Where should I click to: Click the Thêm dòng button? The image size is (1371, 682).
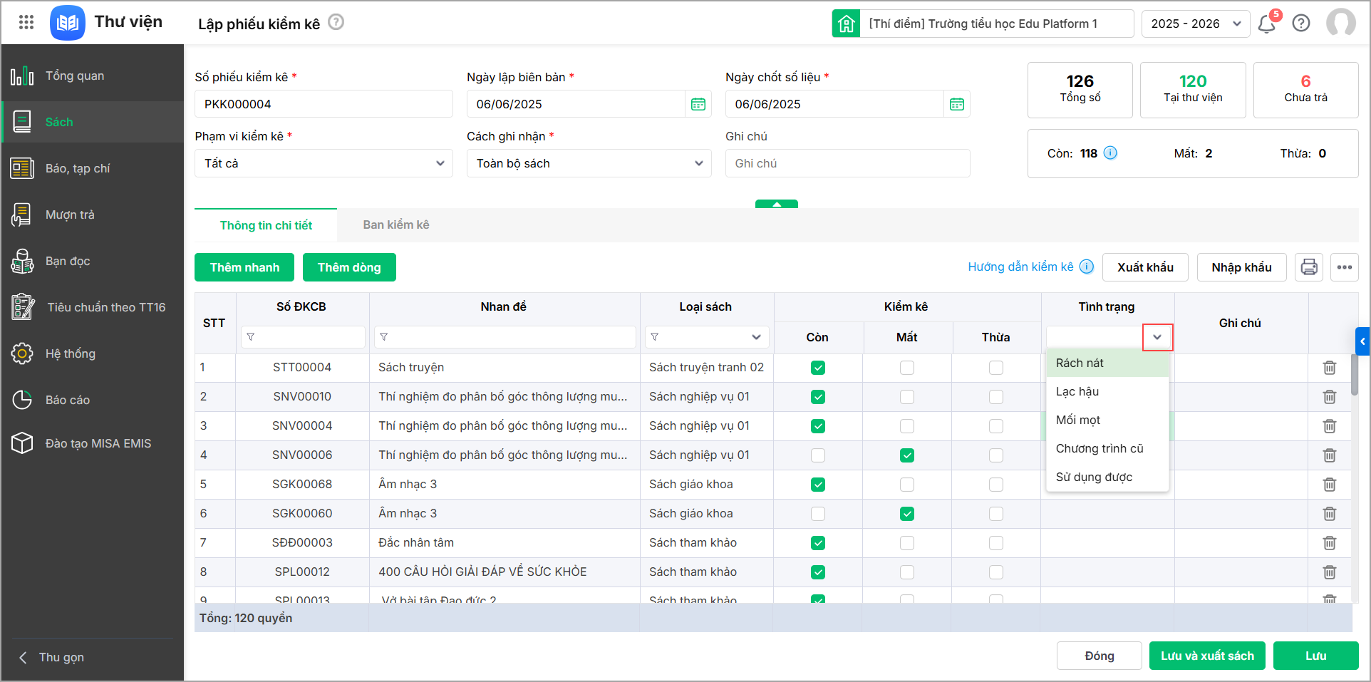(x=349, y=267)
